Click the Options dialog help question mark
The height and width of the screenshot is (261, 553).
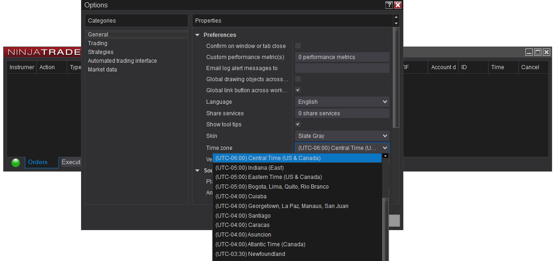pyautogui.click(x=389, y=5)
